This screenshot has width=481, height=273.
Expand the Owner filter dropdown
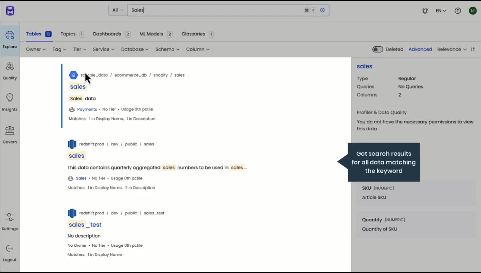(36, 49)
